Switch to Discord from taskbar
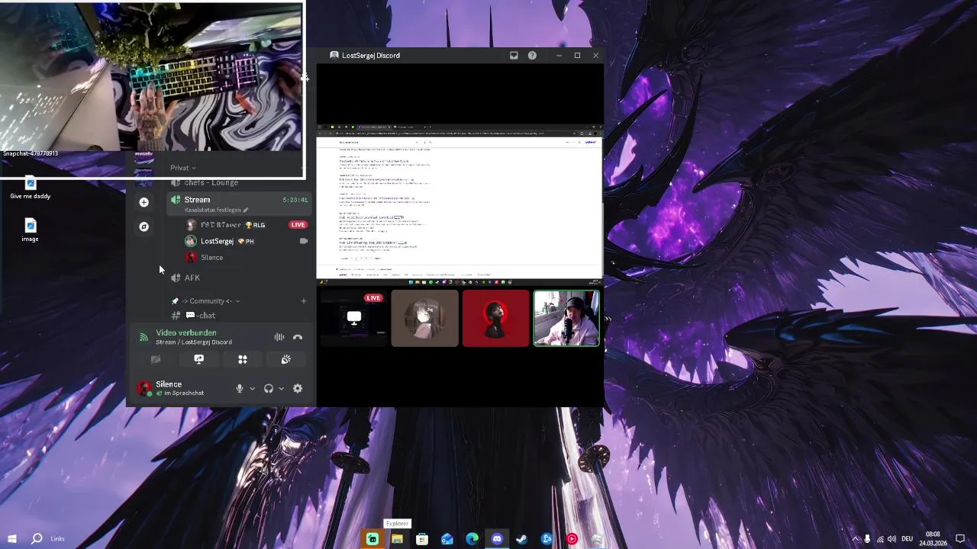Image resolution: width=977 pixels, height=549 pixels. point(497,539)
